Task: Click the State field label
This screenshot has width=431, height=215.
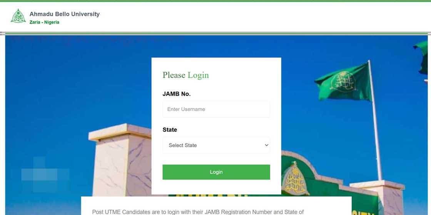Action: point(170,130)
